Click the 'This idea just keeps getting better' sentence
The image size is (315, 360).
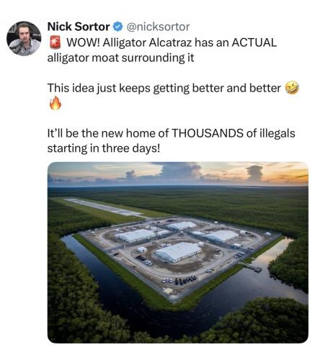click(164, 88)
